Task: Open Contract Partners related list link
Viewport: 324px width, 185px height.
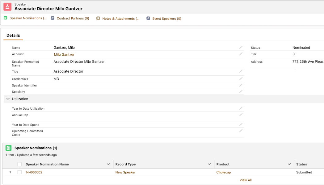Action: pyautogui.click(x=73, y=19)
